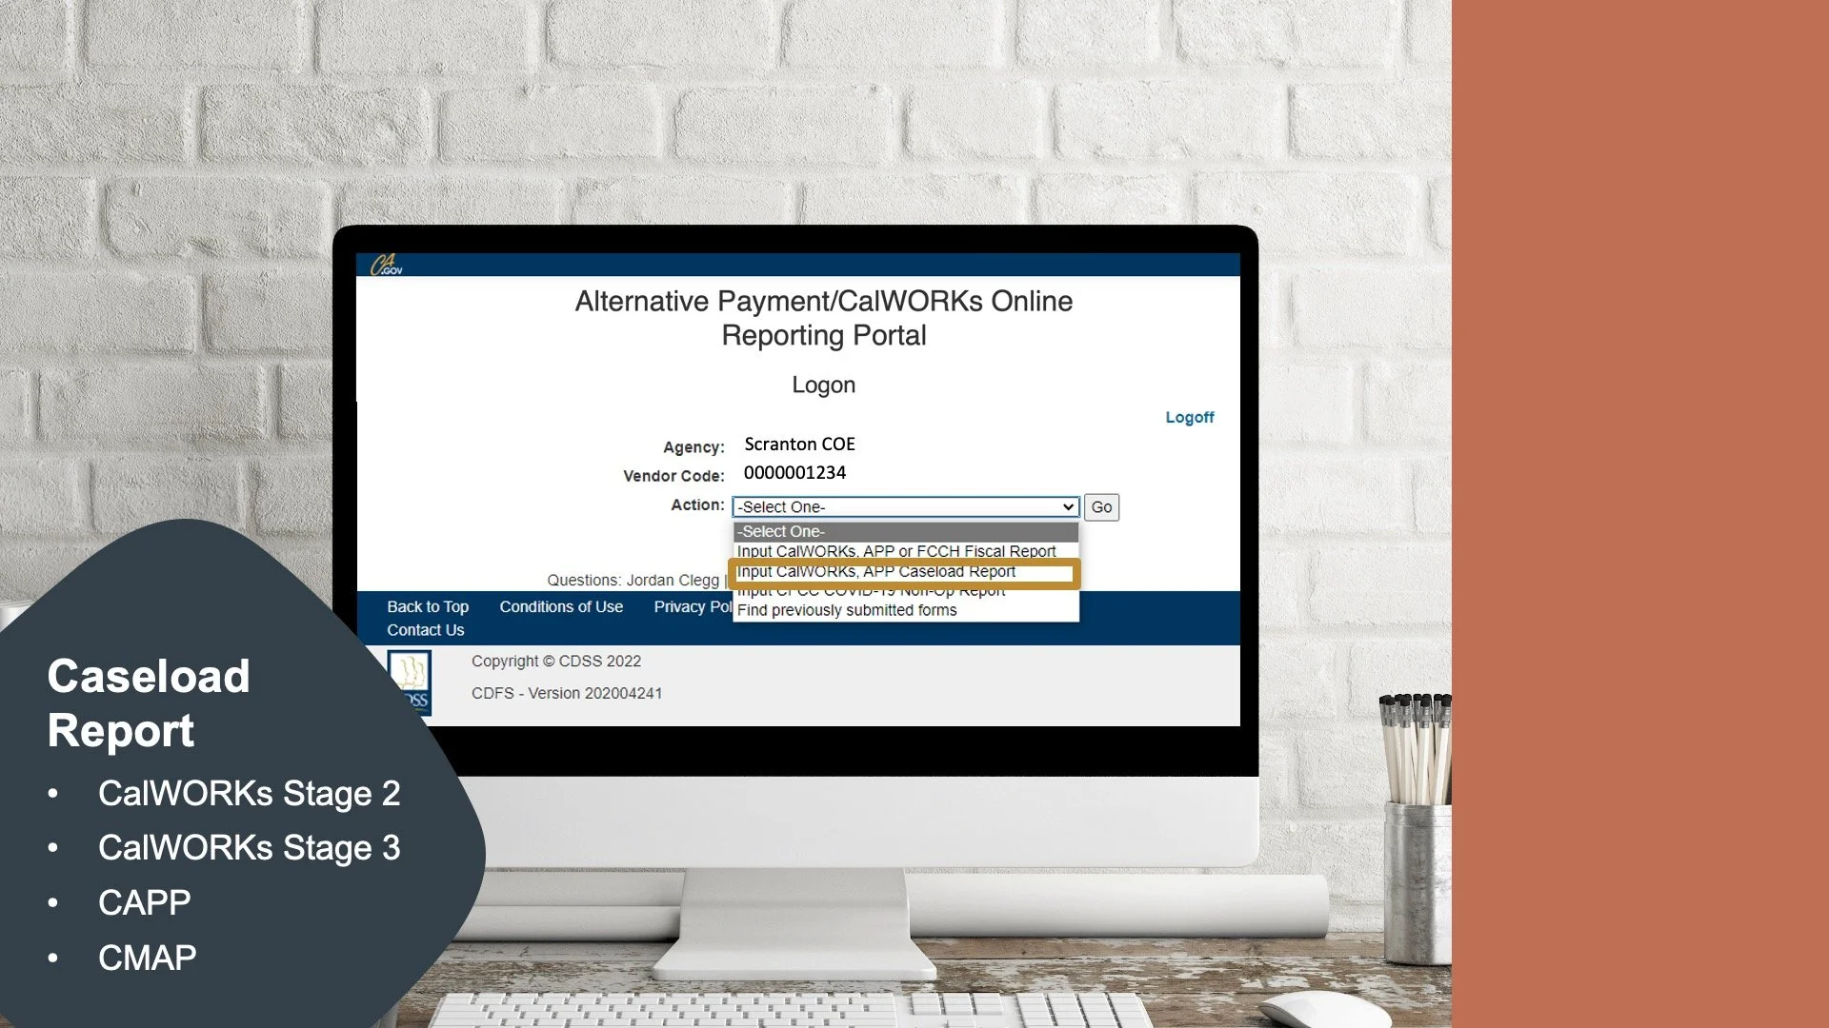Click the Contact Us link
Image resolution: width=1829 pixels, height=1028 pixels.
tap(425, 630)
